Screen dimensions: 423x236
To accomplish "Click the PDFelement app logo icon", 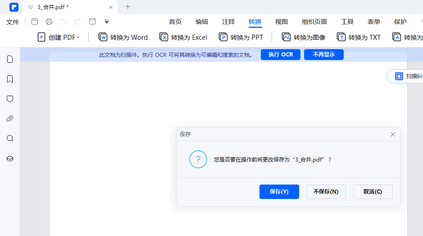I will (14, 7).
